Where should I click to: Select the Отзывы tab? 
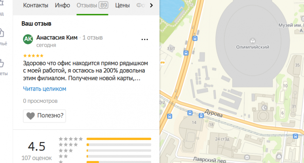[92, 5]
